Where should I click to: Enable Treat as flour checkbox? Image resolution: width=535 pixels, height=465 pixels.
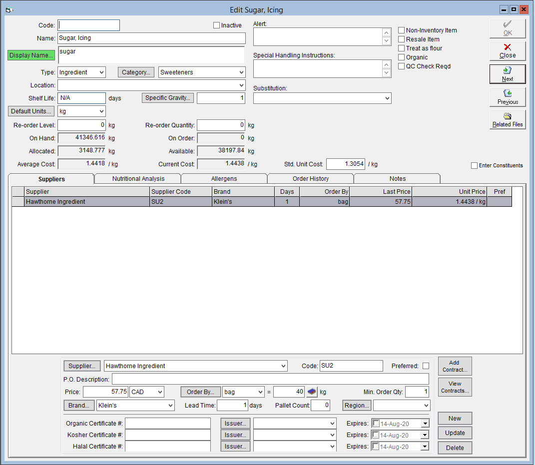pyautogui.click(x=402, y=48)
